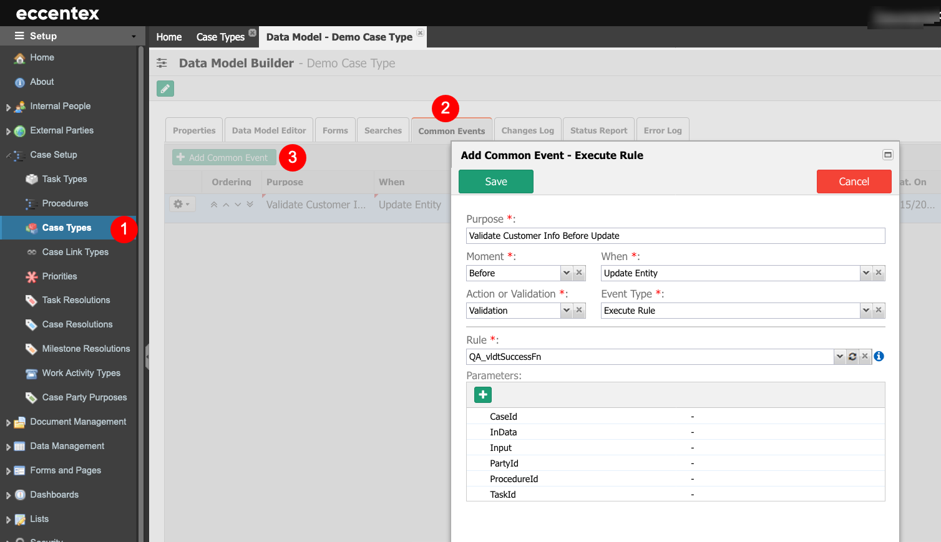
Task: Clear the Moment field with X icon
Action: 579,273
